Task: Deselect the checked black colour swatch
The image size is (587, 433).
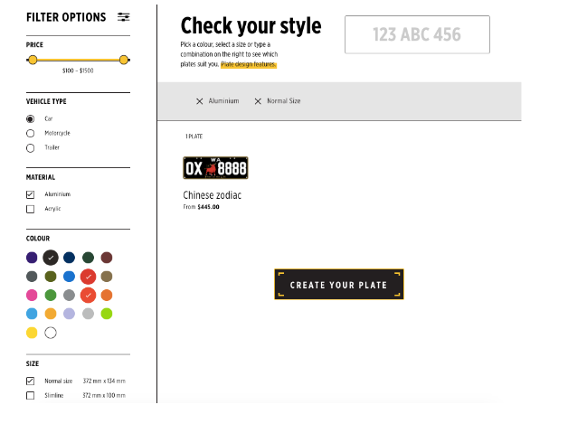Action: coord(51,258)
